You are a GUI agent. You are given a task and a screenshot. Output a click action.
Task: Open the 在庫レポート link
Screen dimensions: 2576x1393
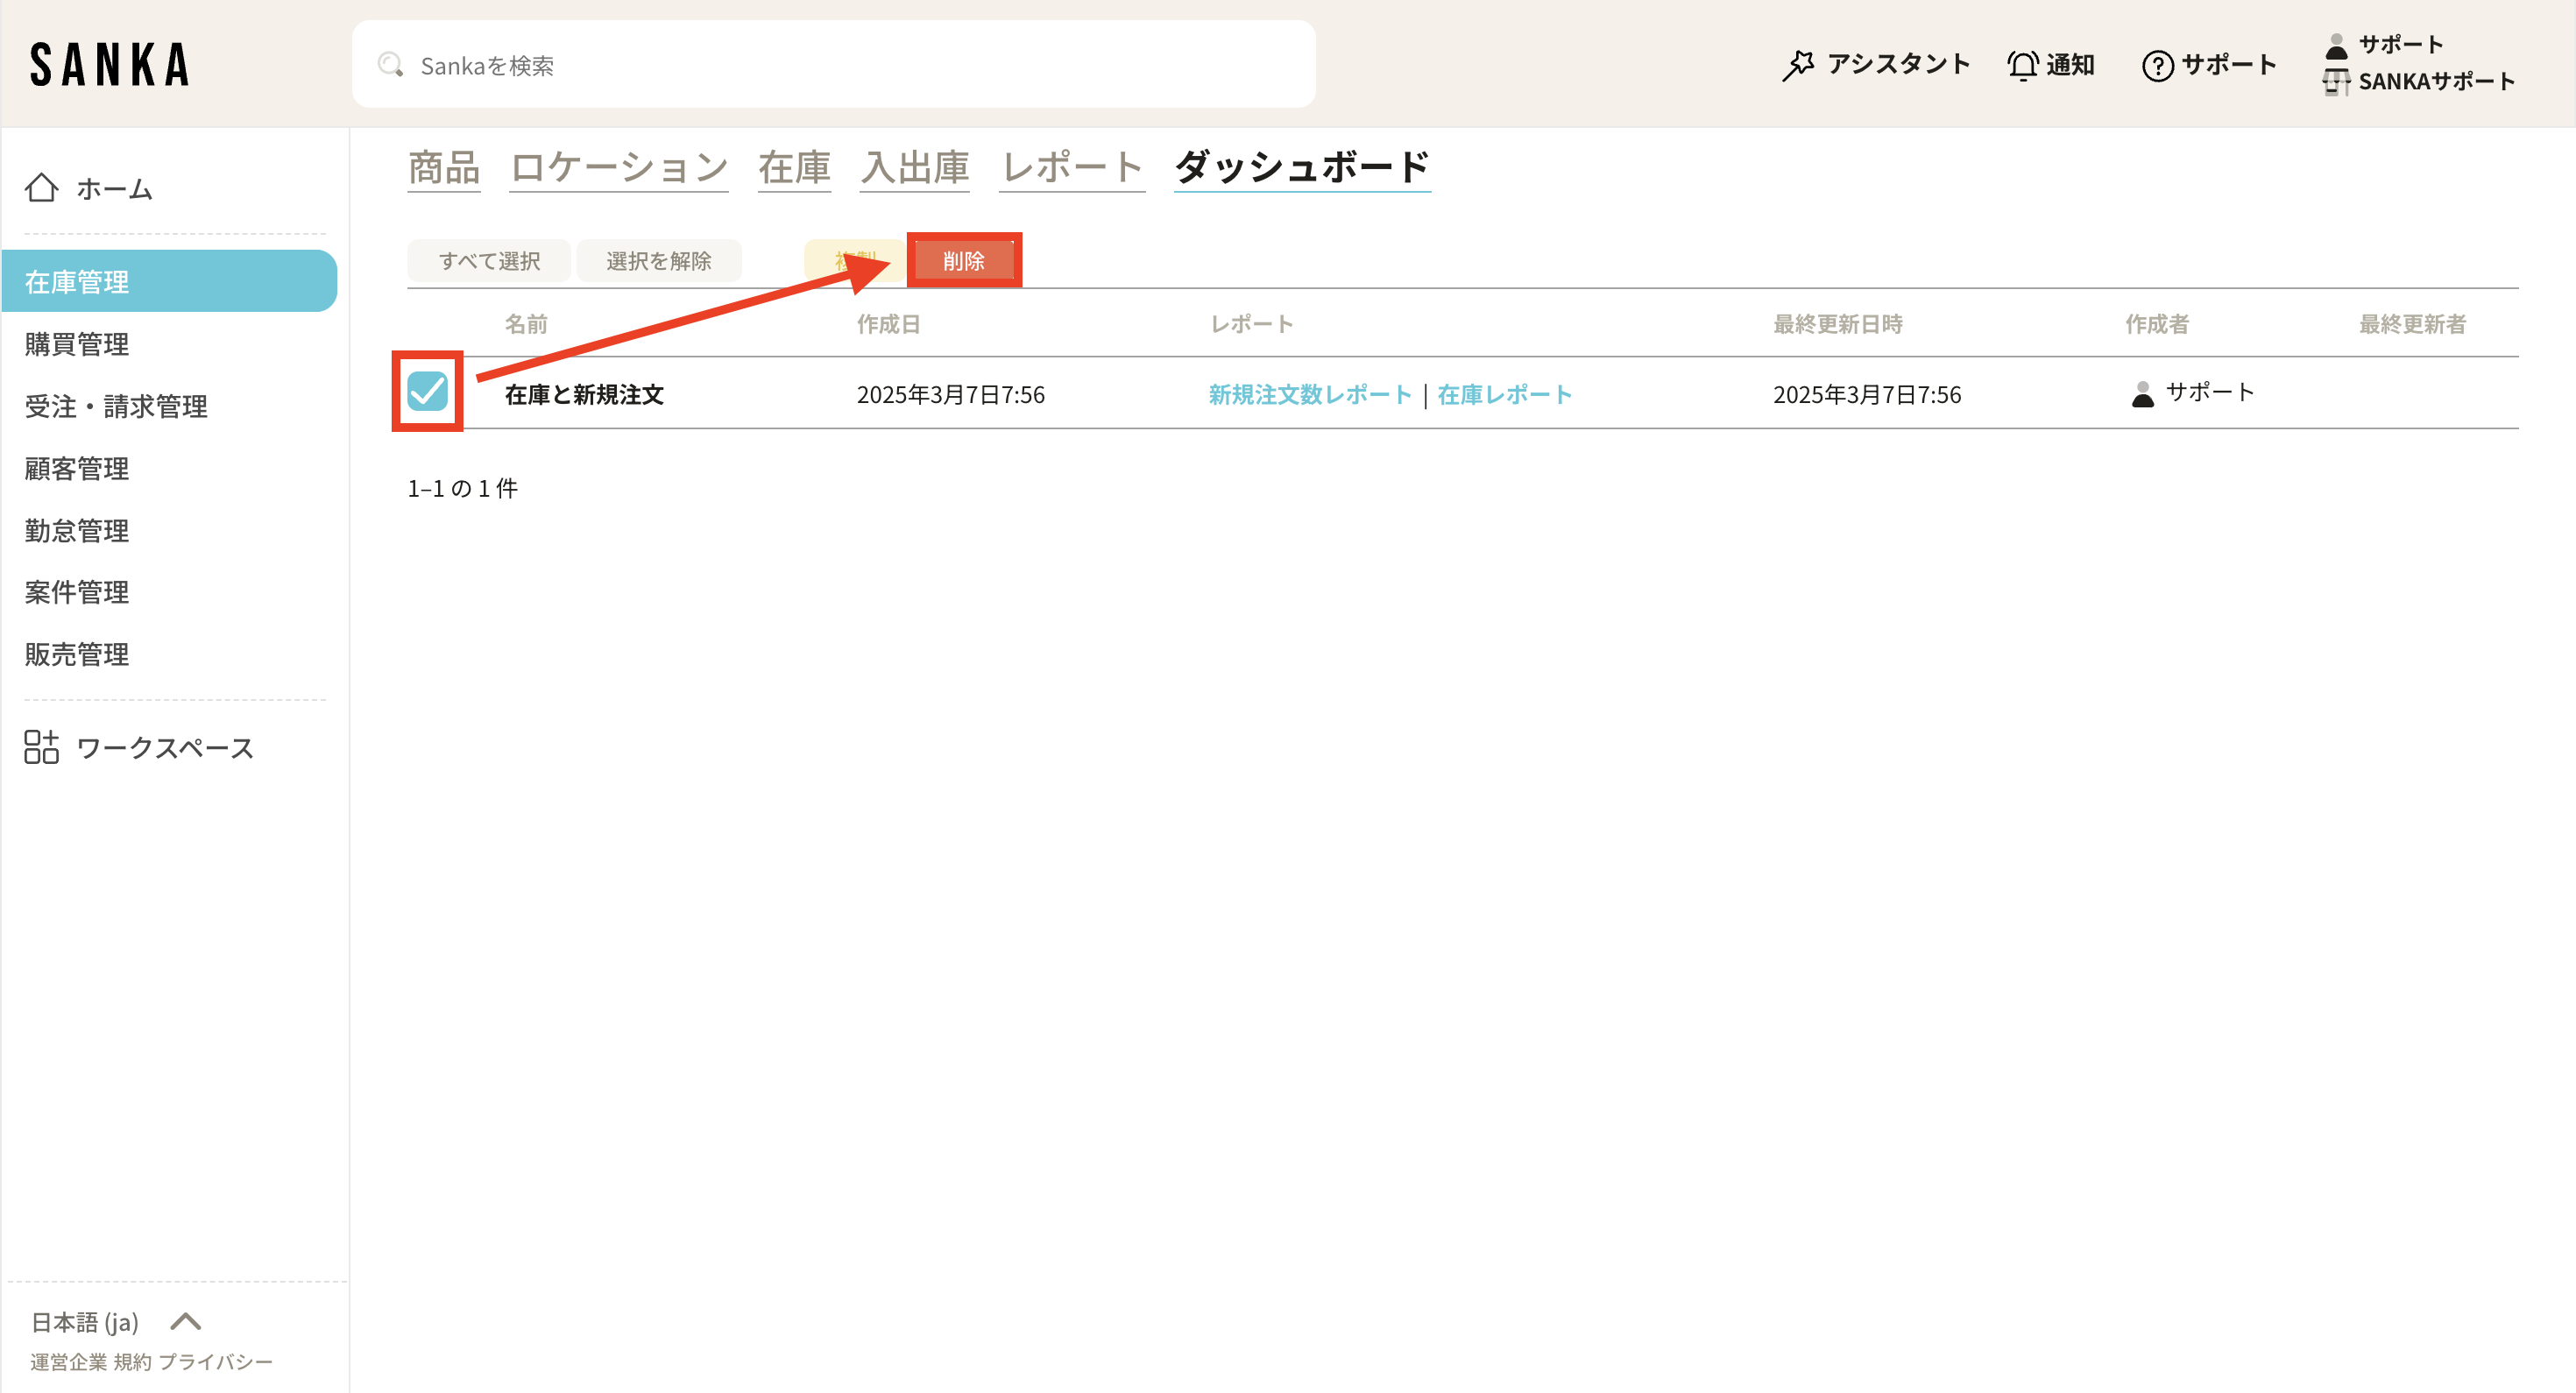(x=1504, y=395)
